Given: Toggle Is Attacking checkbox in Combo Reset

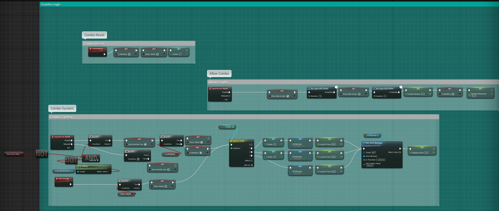Looking at the screenshot, I should pos(129,54).
